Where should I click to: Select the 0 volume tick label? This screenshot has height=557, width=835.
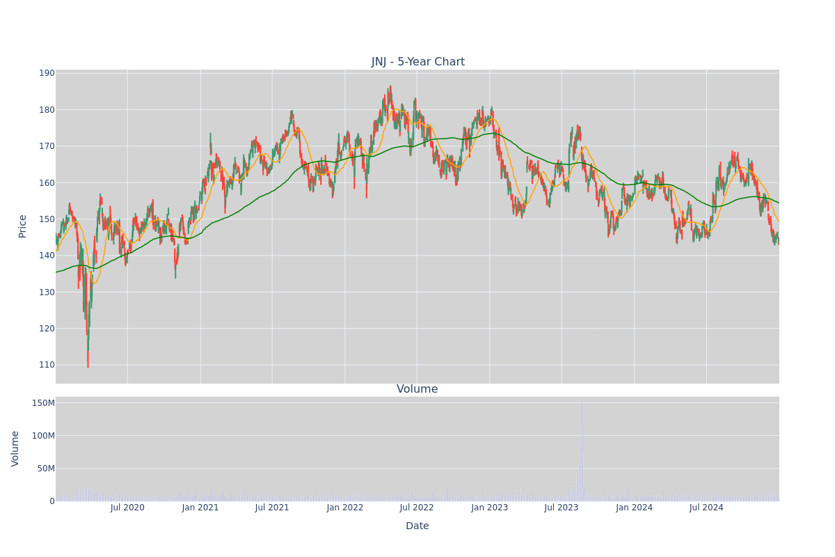pos(52,501)
